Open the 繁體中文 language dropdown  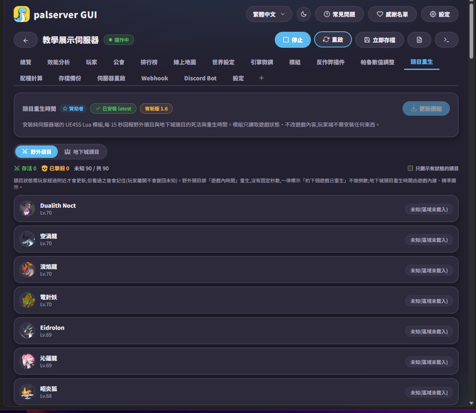tap(269, 14)
